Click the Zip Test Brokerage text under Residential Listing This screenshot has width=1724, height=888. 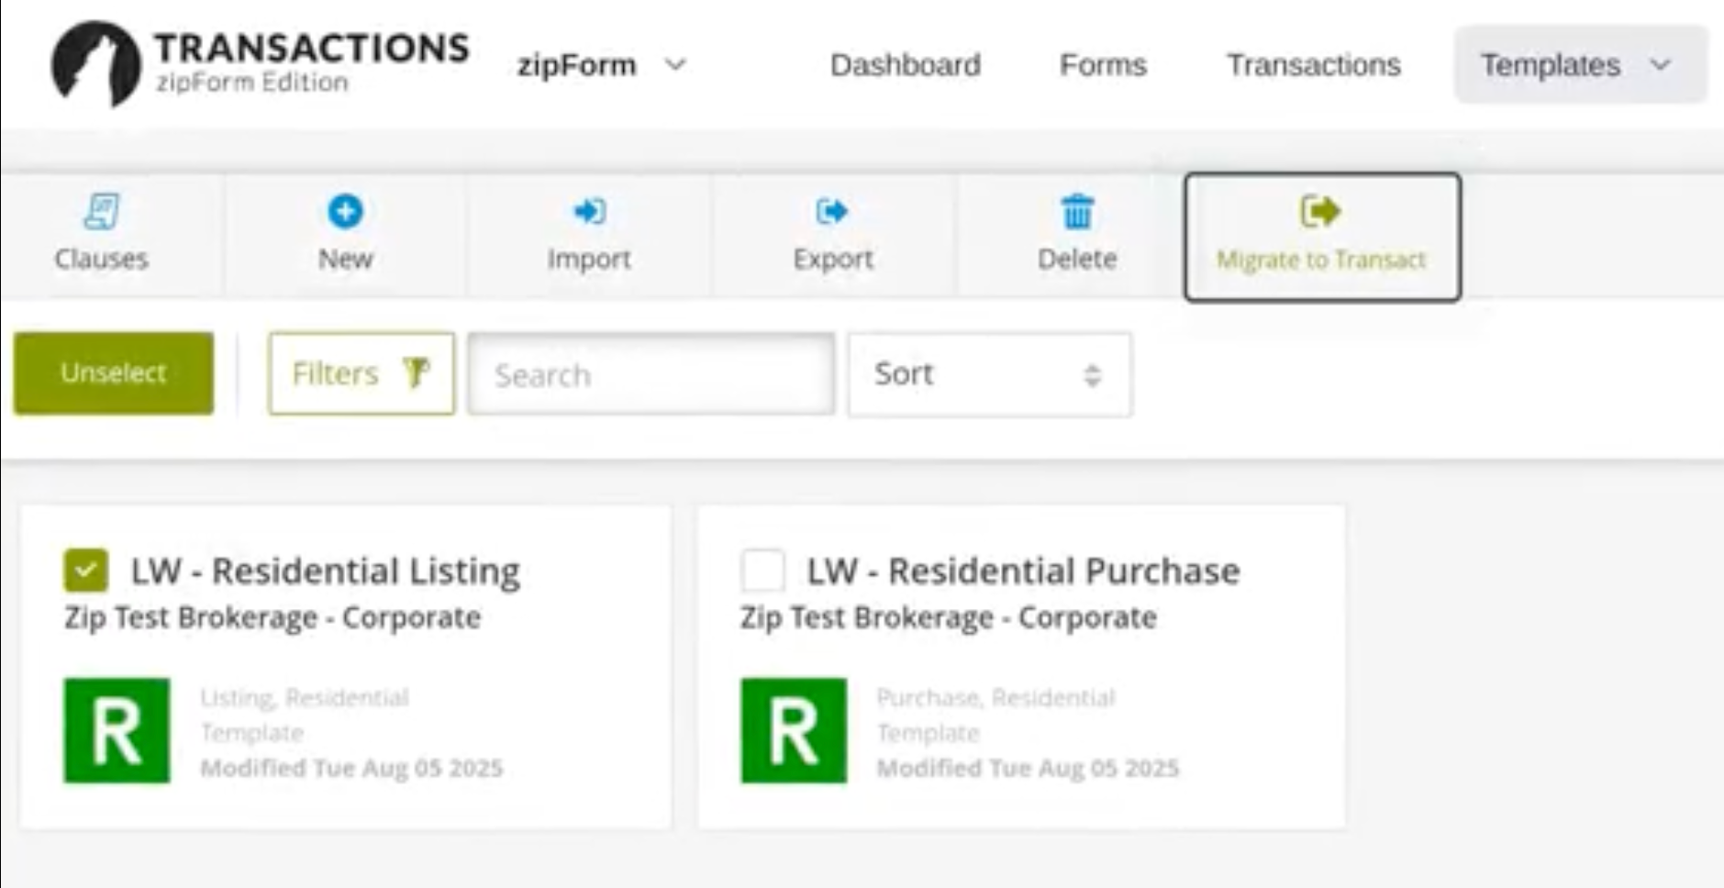click(x=273, y=617)
